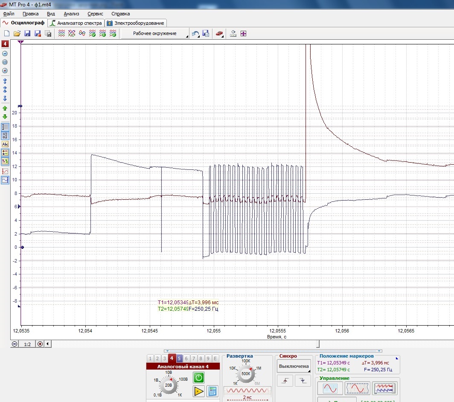Toggle the Abc text labels button
The width and height of the screenshot is (454, 402).
5,144
